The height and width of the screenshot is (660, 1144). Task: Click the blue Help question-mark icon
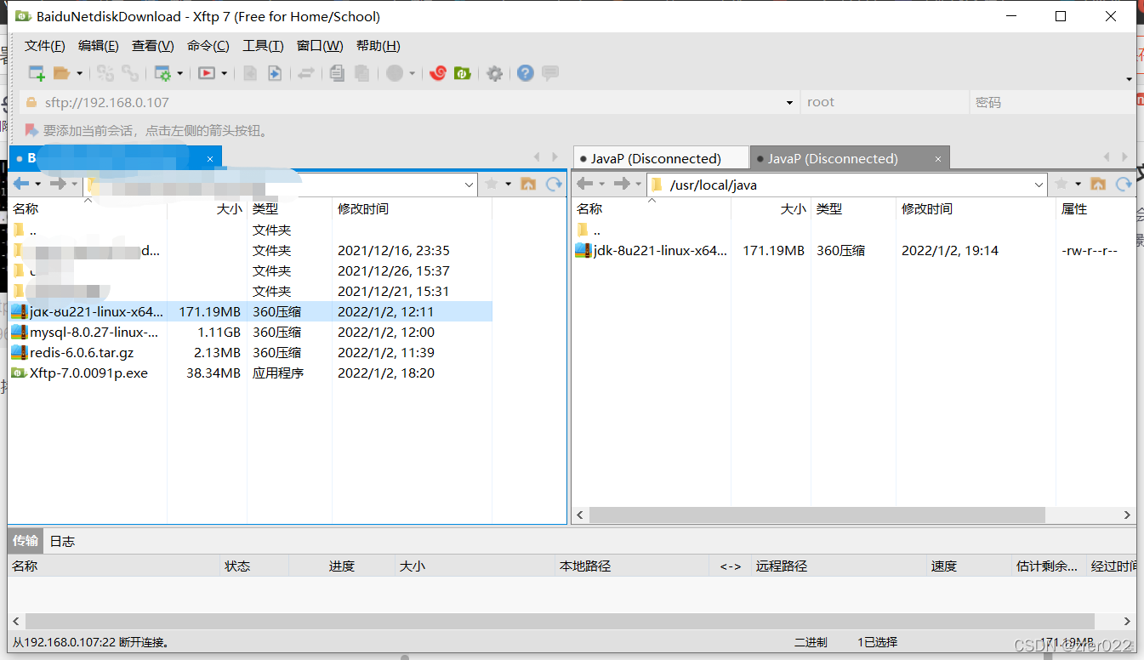[x=526, y=73]
